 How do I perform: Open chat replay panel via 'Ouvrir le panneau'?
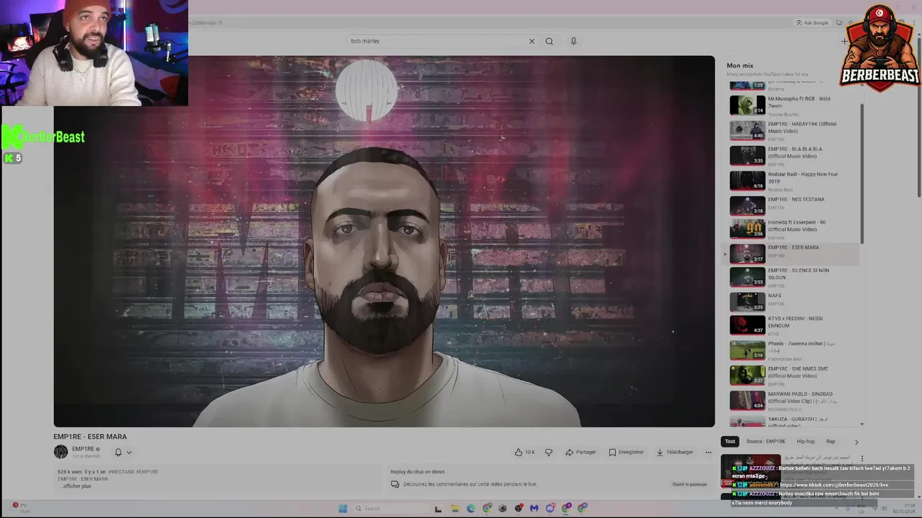pos(689,484)
